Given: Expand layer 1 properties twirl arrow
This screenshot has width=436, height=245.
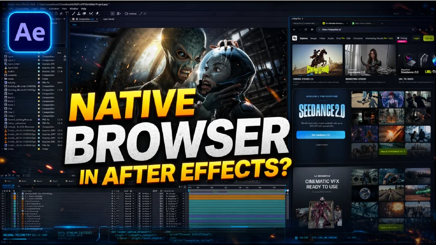Looking at the screenshot, I should tap(12, 193).
